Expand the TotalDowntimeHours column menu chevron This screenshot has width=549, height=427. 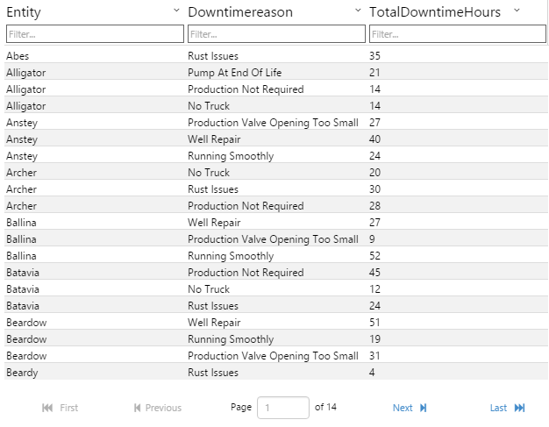517,11
